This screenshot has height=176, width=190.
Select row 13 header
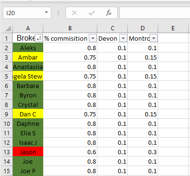pyautogui.click(x=7, y=152)
